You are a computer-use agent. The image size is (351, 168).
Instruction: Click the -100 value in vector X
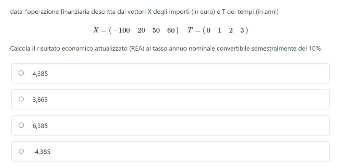(x=121, y=30)
